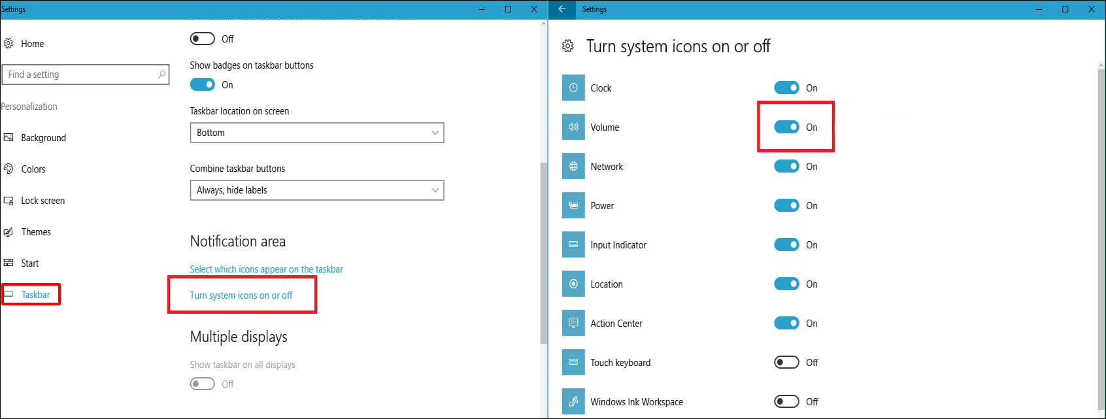Expand the Combine taskbar buttons dropdown
Screen dimensions: 1106x419
click(316, 190)
